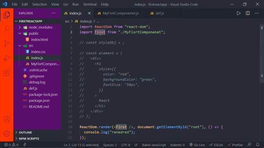Screen dimensions: 264x148
Task: Open Explorer Views and More Actions ellipsis
Action: coord(53,13)
